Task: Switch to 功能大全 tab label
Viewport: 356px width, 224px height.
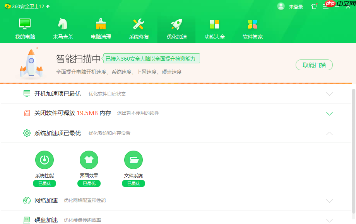Action: tap(214, 37)
